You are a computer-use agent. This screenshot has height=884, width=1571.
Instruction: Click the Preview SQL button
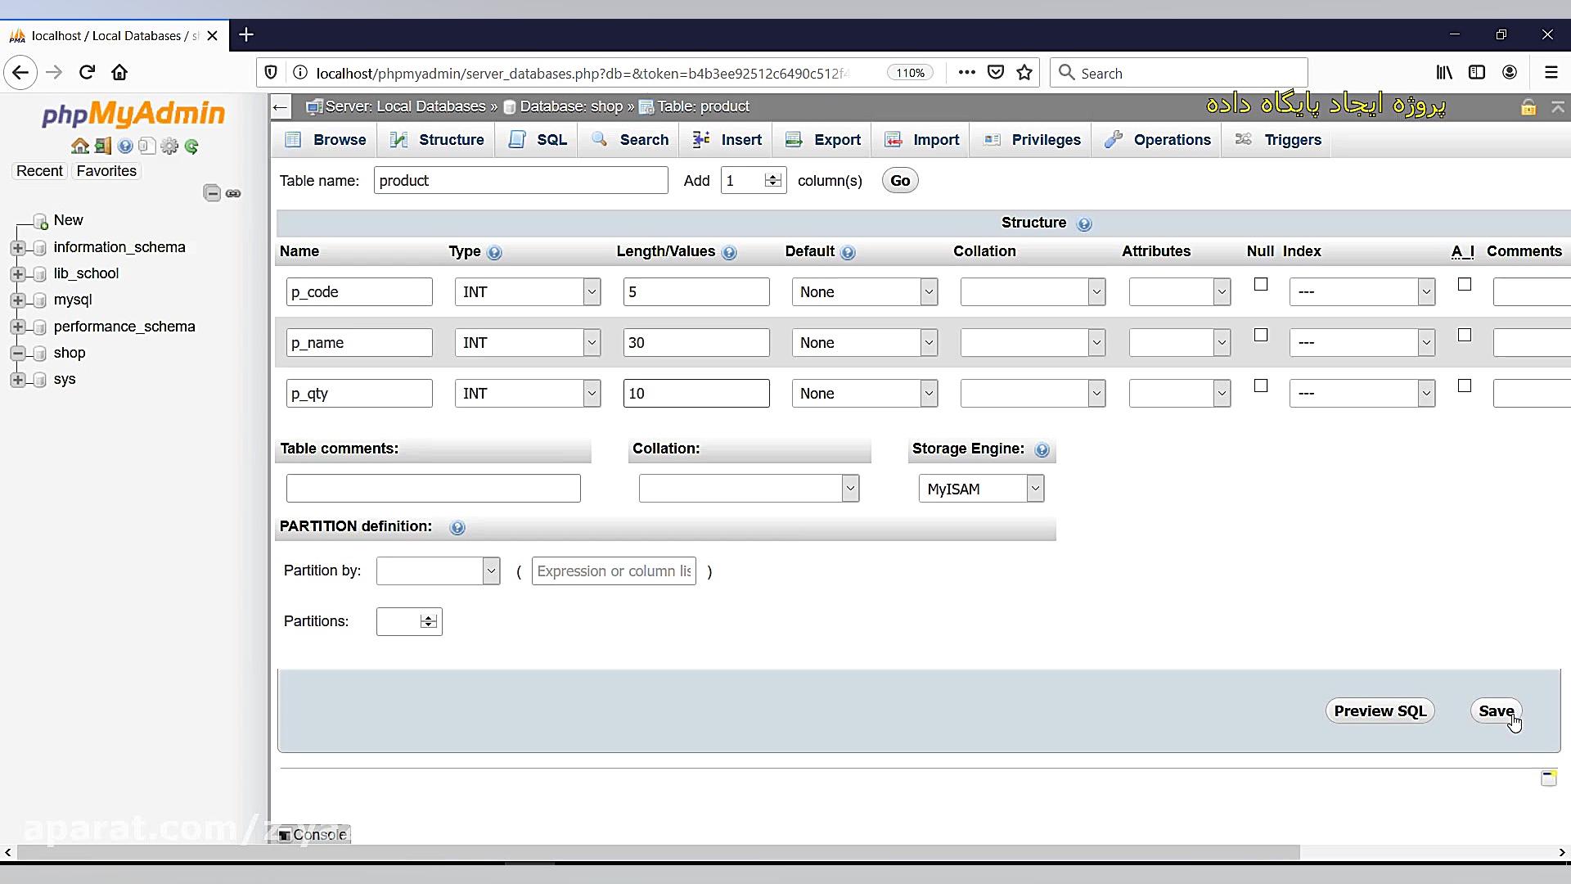pyautogui.click(x=1380, y=711)
